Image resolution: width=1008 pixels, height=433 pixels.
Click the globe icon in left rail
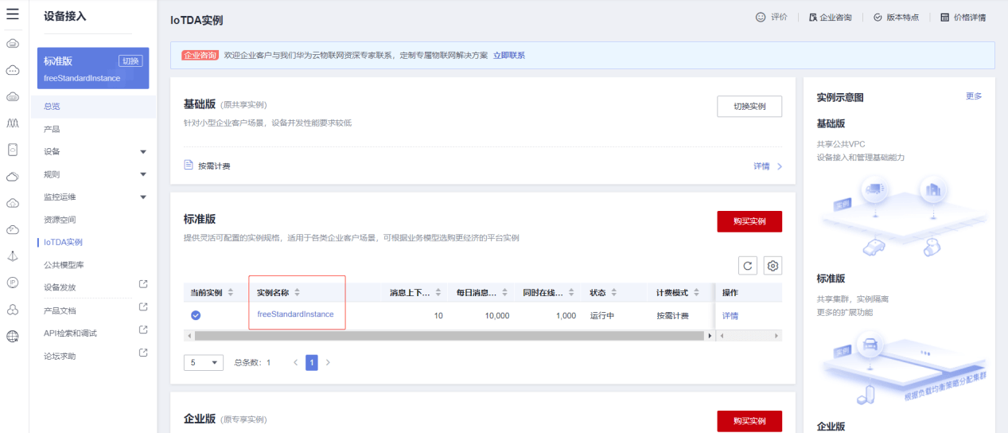pos(13,336)
